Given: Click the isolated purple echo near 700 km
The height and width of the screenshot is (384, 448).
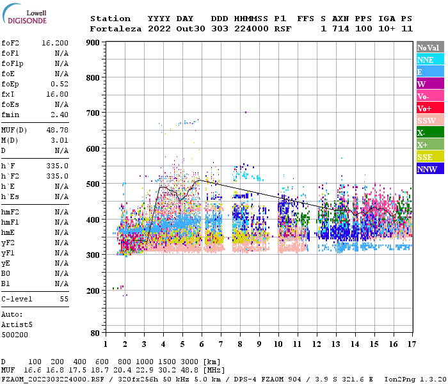Looking at the screenshot, I should pos(246,112).
